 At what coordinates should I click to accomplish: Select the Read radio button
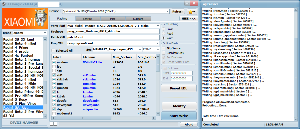pos(164,34)
